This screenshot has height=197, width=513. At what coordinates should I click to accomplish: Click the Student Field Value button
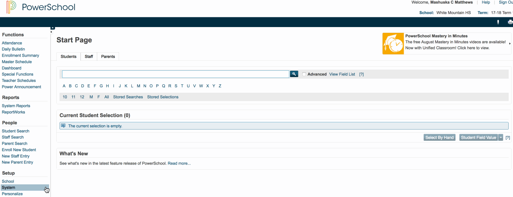479,137
